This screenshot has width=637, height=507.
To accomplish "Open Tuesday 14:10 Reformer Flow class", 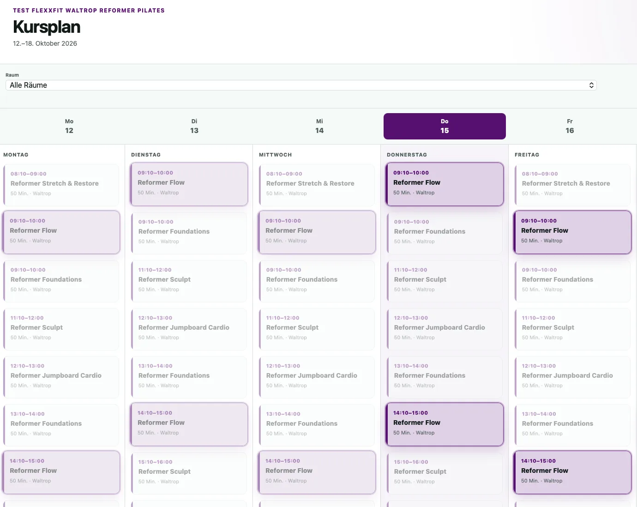I will (189, 424).
